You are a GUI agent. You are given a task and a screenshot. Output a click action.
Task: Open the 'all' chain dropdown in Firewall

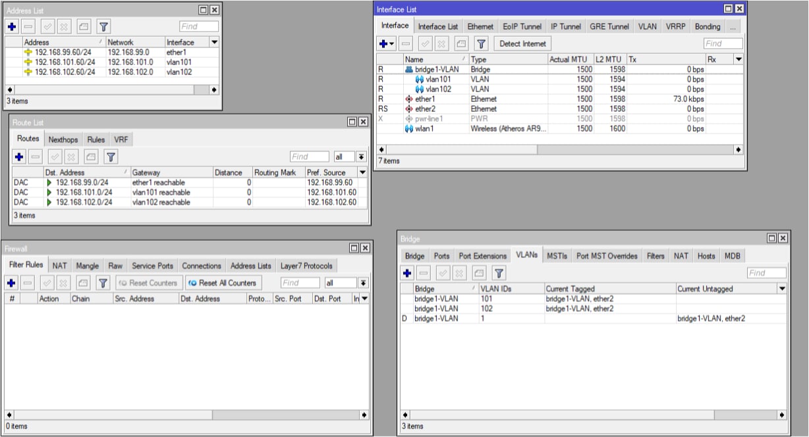pos(363,283)
